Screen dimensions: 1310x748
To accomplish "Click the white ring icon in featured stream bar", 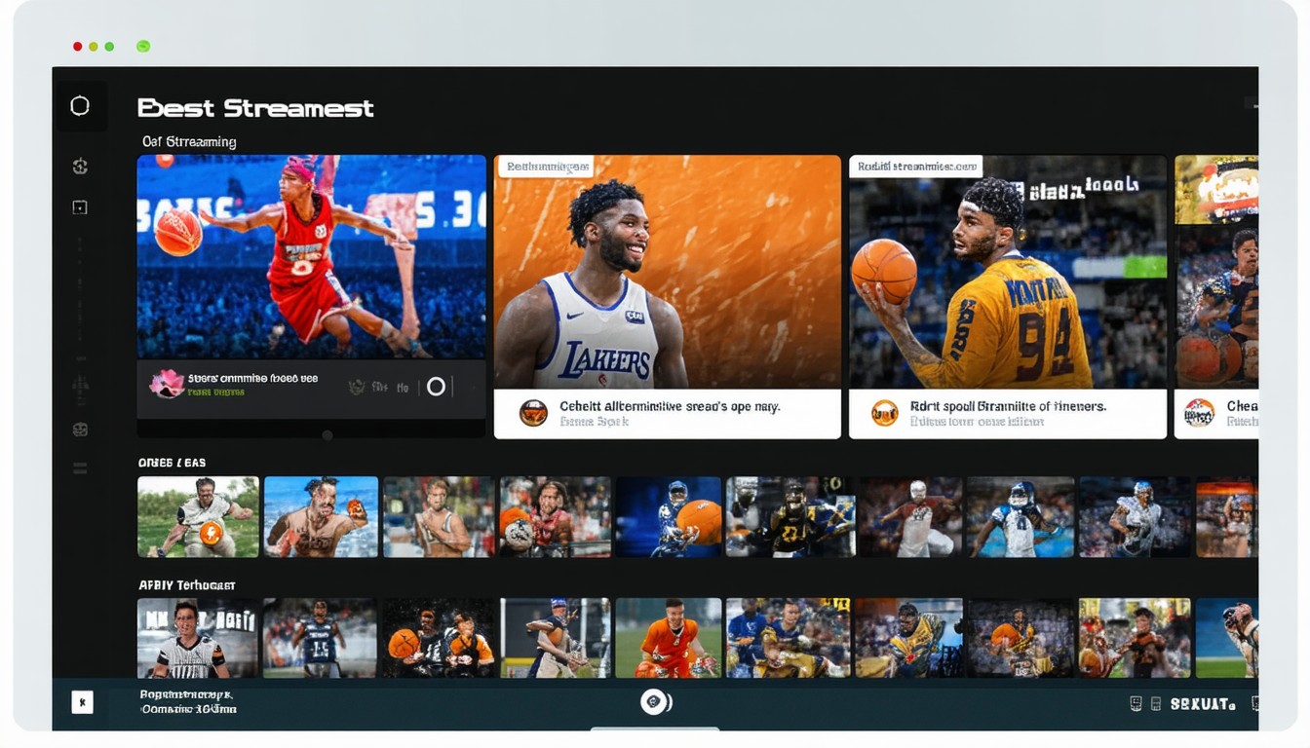I will [x=436, y=387].
